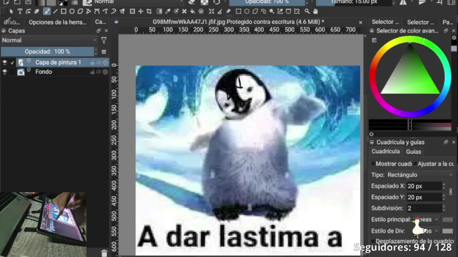Toggle alpha inheritance on Capa de pintura 1
This screenshot has height=257, width=458.
pos(99,62)
